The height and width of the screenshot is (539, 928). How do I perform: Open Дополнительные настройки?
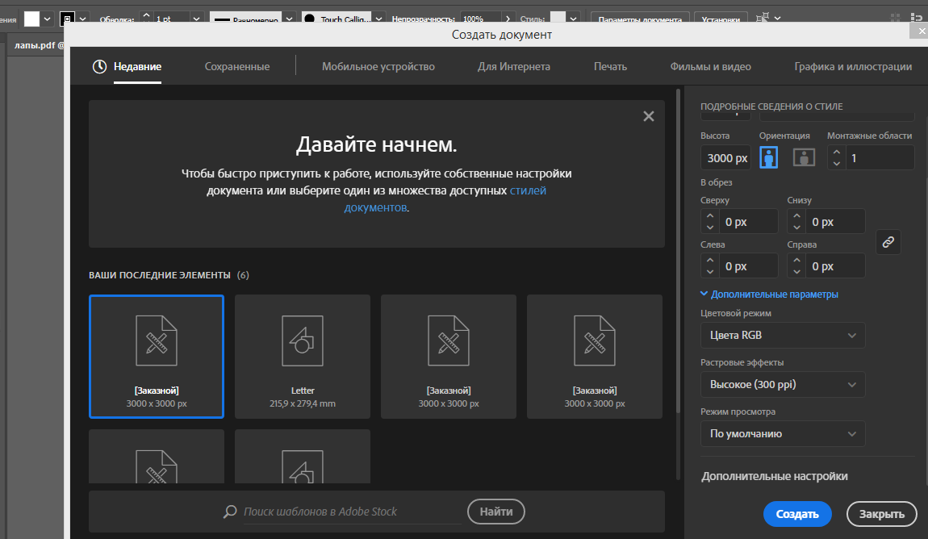tap(775, 476)
